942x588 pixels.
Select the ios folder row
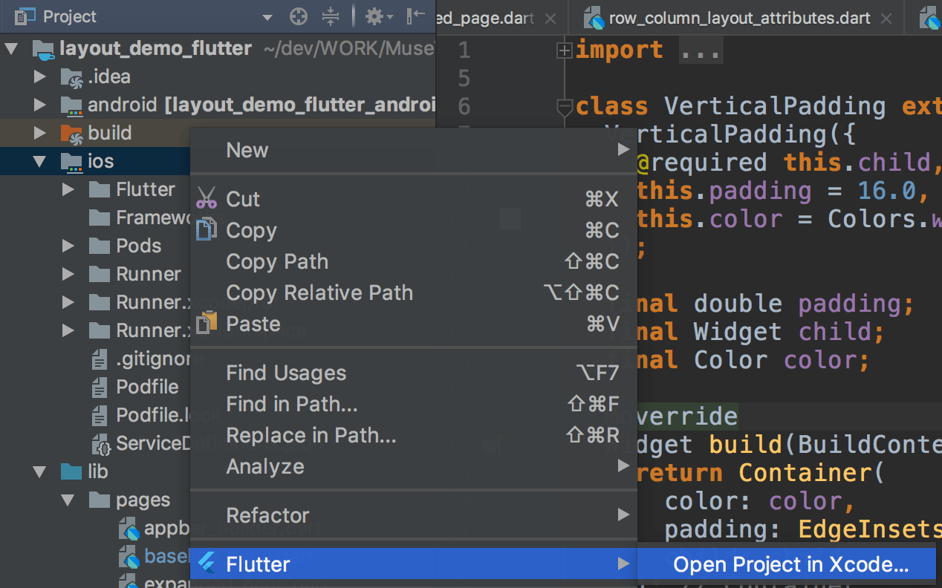click(x=95, y=161)
